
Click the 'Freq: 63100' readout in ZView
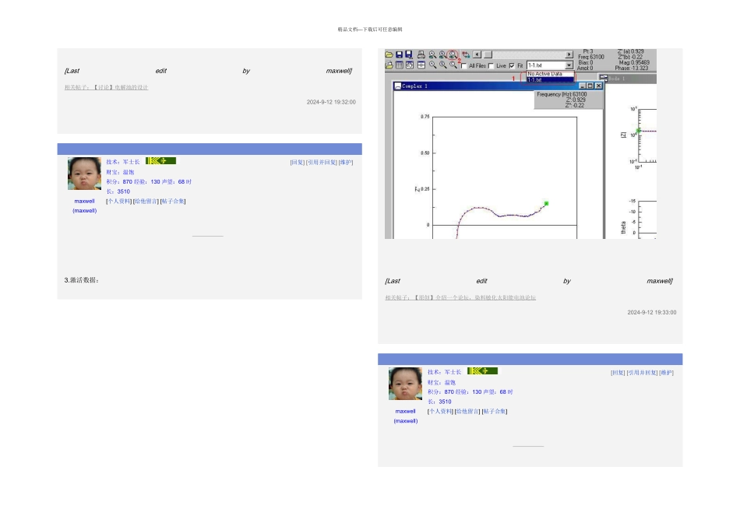[x=591, y=57]
